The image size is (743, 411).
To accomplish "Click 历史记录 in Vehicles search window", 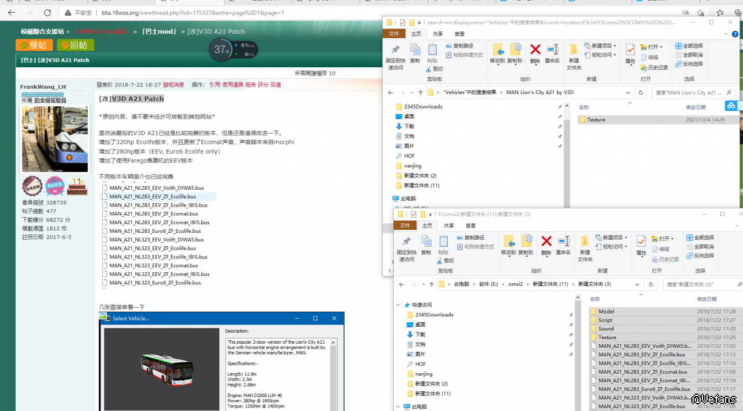I will (654, 67).
